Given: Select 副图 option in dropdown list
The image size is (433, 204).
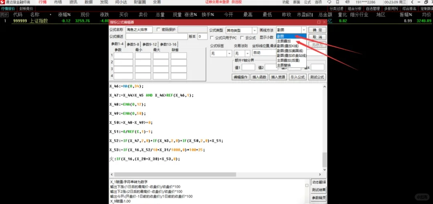Looking at the screenshot, I should (x=291, y=36).
